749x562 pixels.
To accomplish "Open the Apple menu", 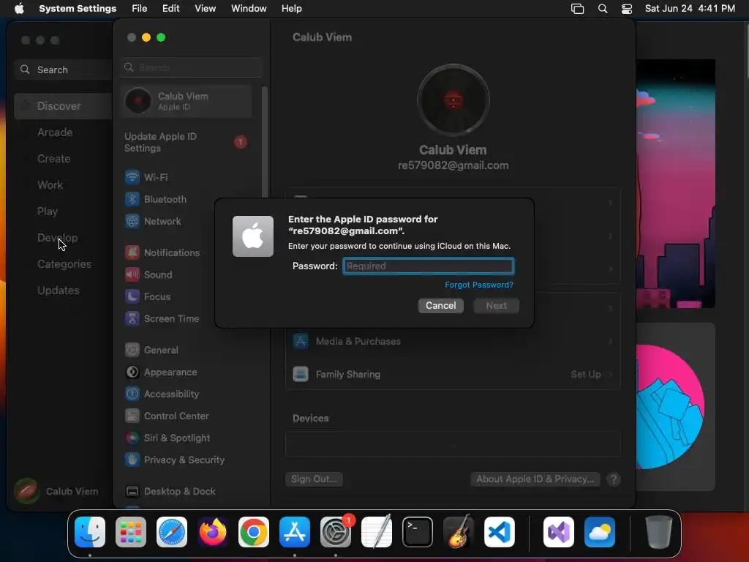I will pyautogui.click(x=19, y=9).
